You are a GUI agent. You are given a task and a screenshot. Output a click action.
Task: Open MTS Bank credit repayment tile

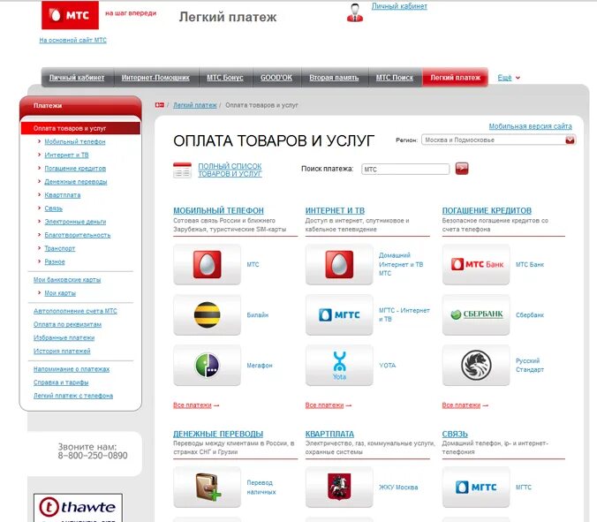pos(476,264)
